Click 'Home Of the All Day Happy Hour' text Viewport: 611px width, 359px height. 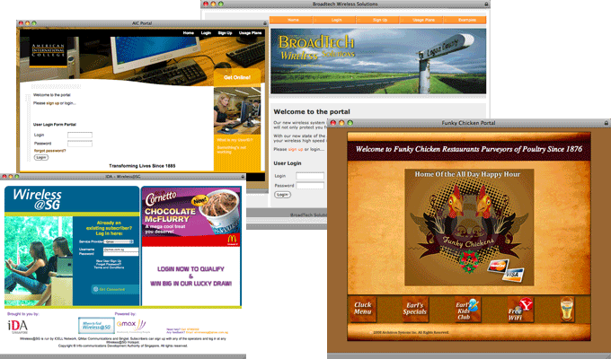467,174
